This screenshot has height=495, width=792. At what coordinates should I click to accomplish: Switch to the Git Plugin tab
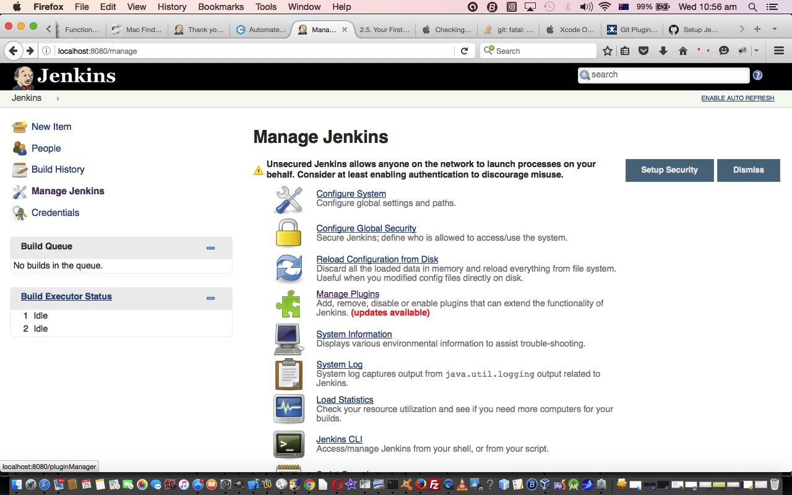click(632, 29)
